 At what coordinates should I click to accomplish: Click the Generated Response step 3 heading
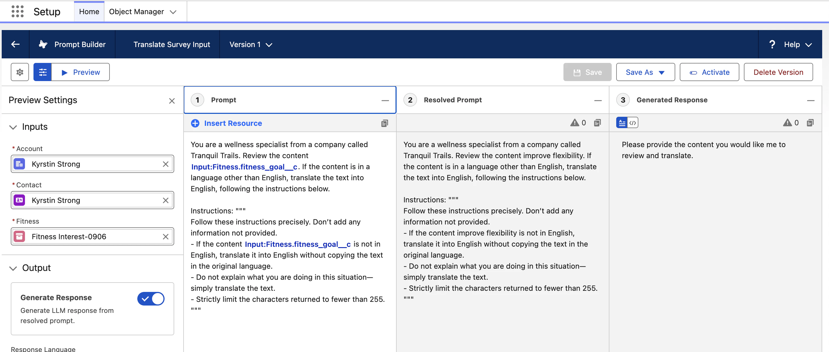pyautogui.click(x=672, y=100)
